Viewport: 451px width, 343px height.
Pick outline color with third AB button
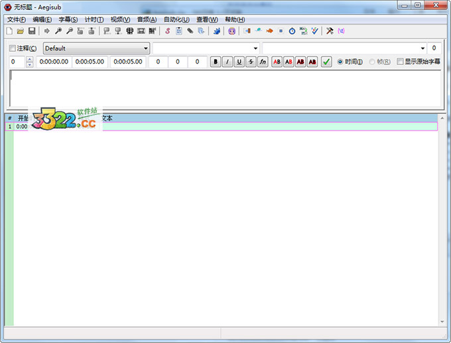(300, 62)
